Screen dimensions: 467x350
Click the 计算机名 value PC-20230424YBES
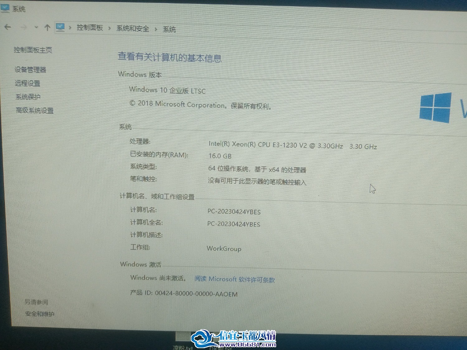(x=234, y=212)
